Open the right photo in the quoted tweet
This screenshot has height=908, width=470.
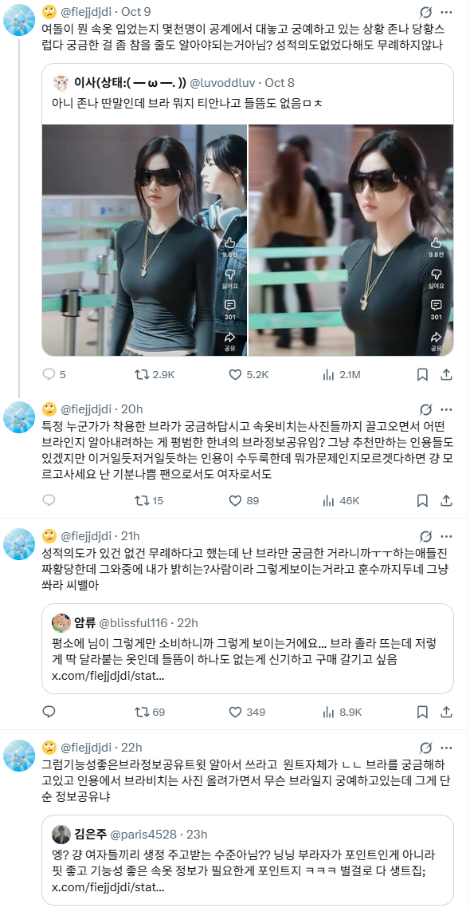(351, 239)
